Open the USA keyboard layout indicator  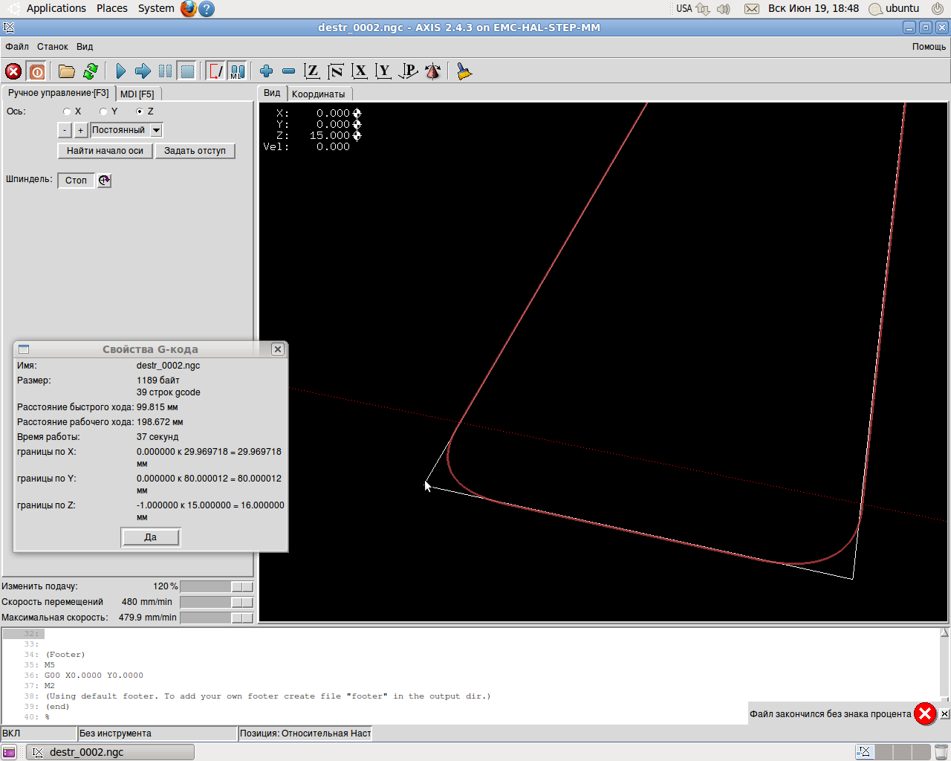(x=684, y=9)
